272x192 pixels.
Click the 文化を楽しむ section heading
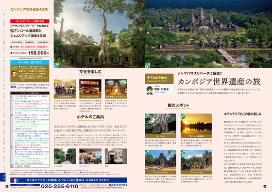(x=90, y=72)
